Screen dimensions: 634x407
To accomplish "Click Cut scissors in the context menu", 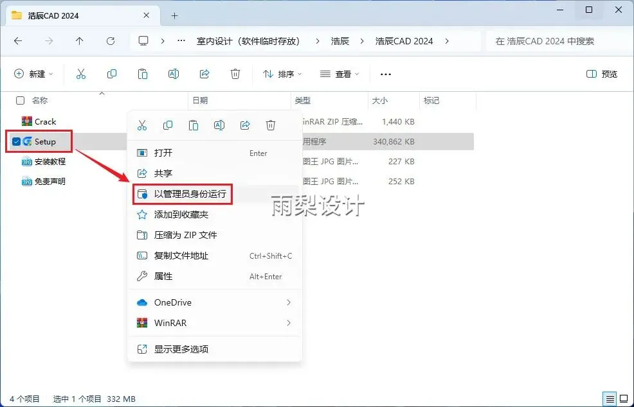I will (142, 125).
